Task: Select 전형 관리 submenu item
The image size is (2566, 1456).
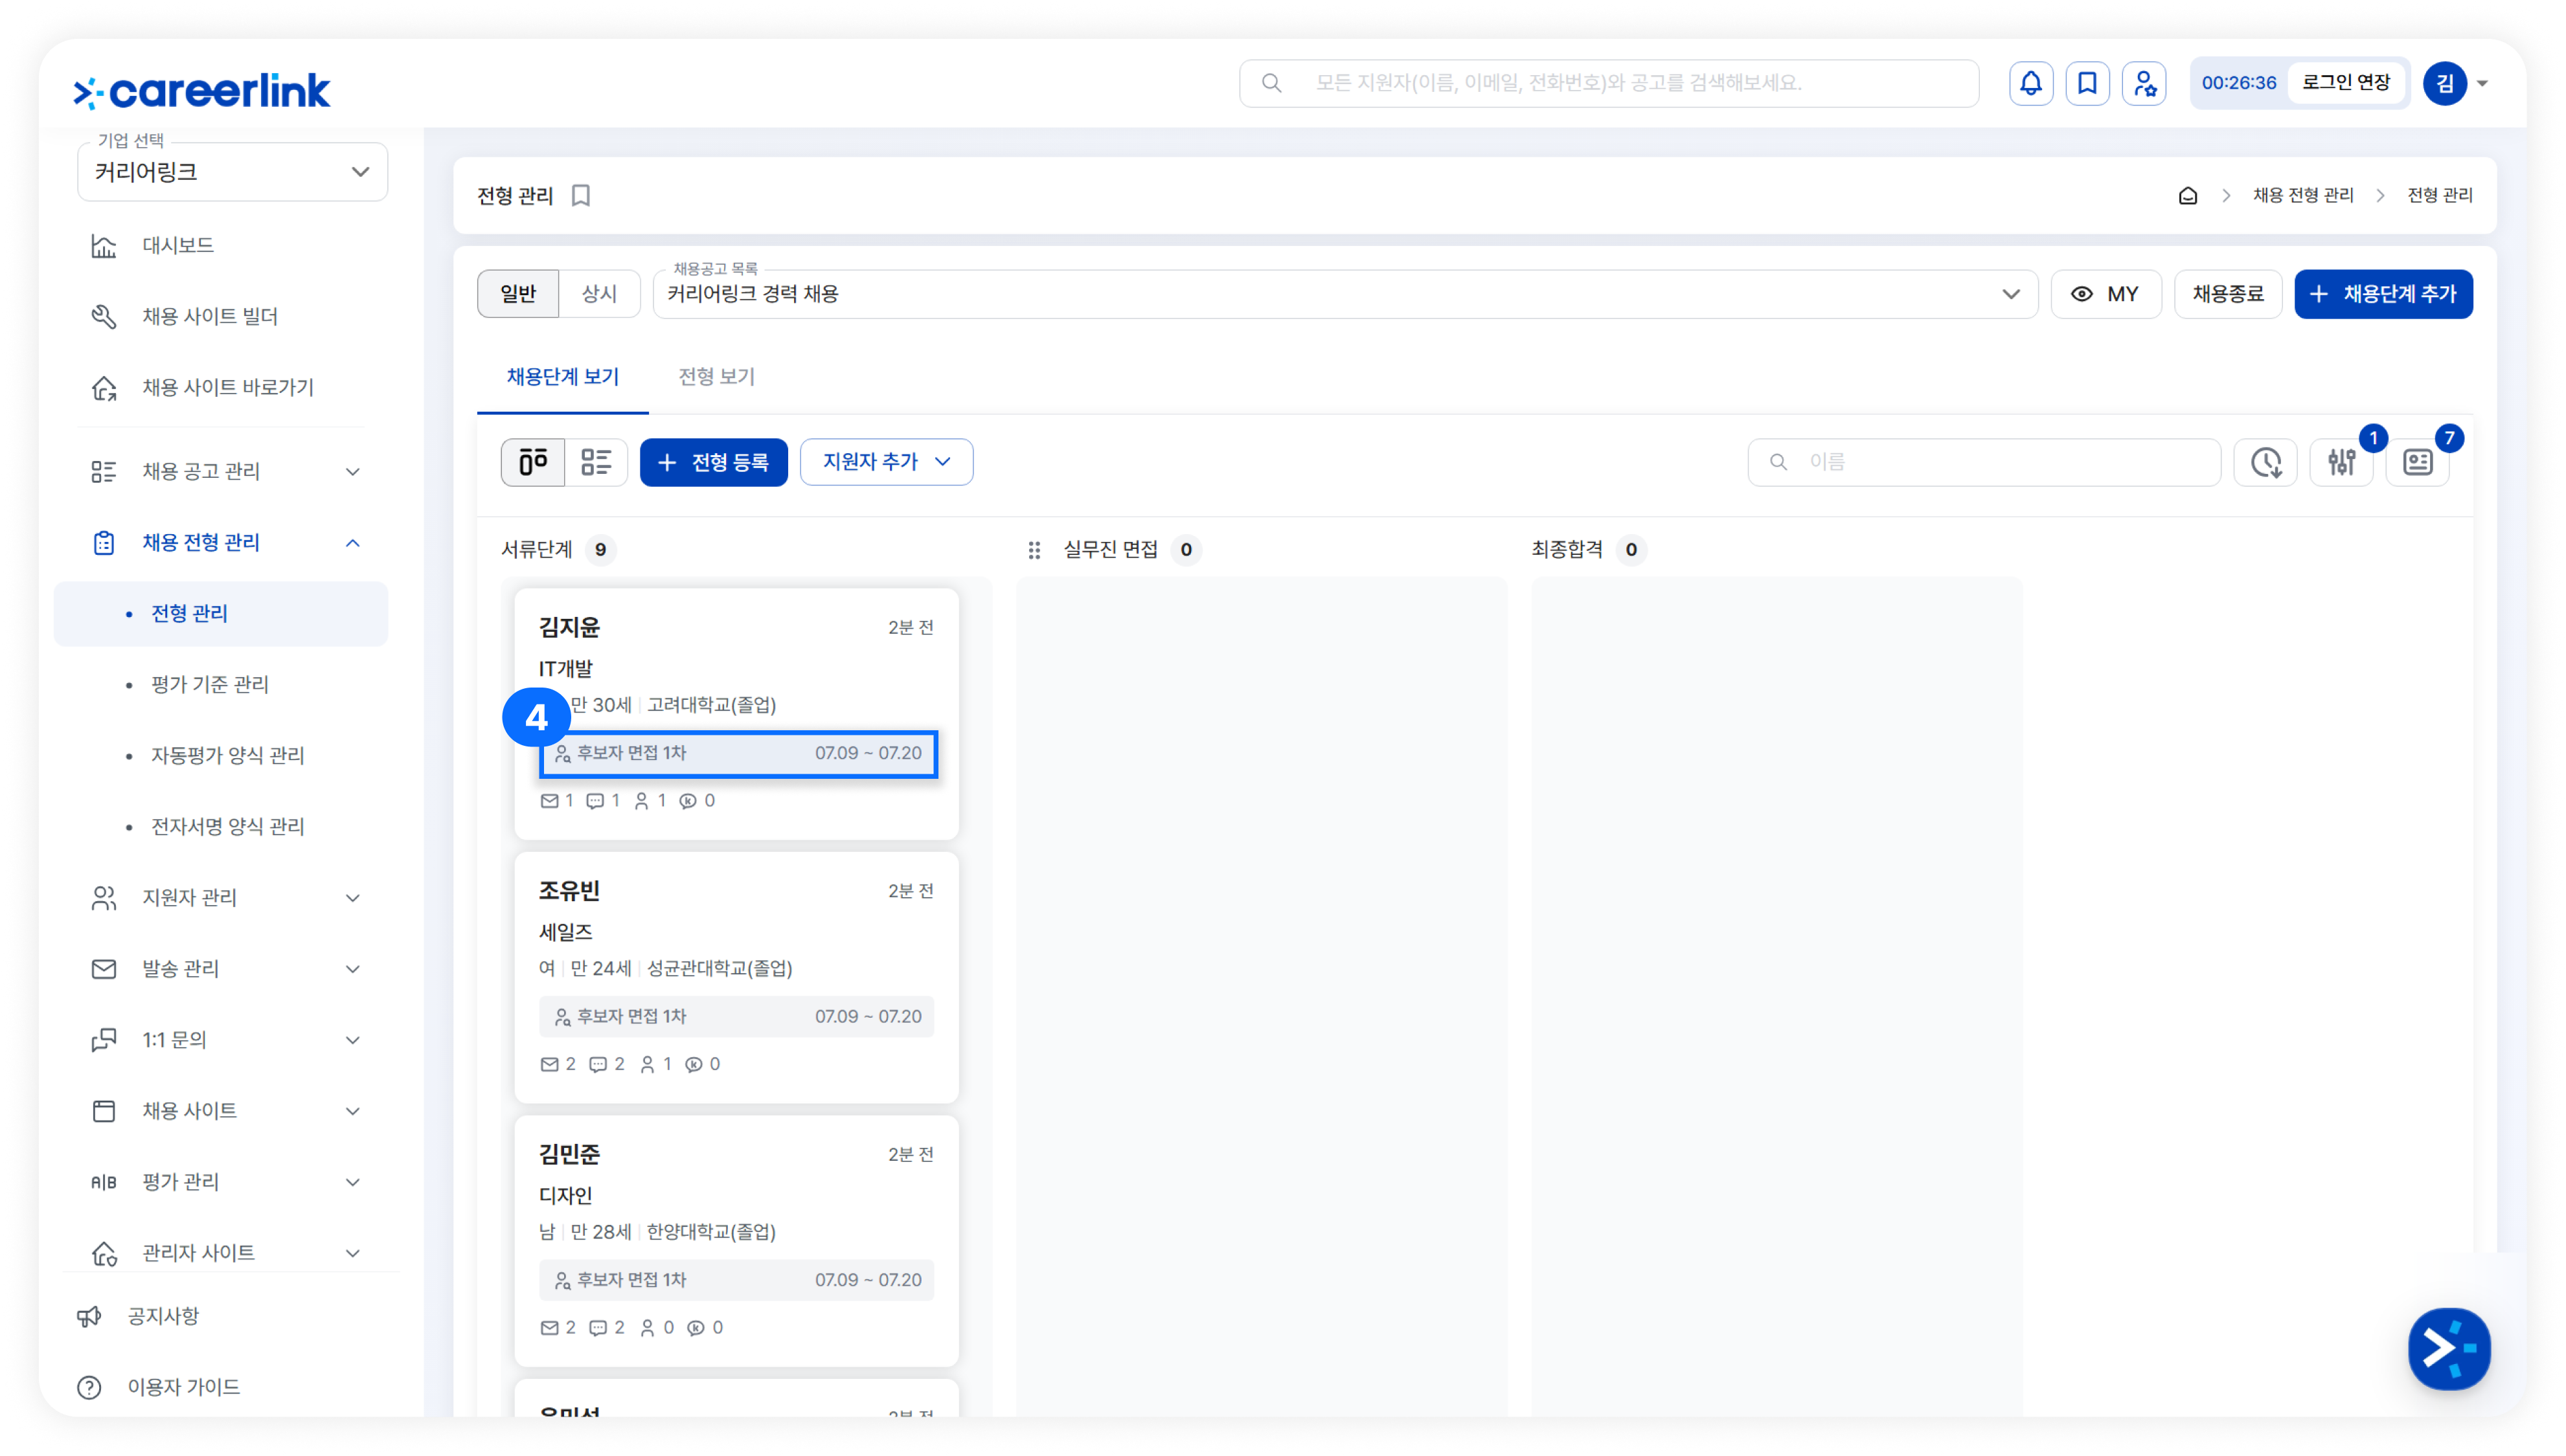Action: (x=220, y=614)
